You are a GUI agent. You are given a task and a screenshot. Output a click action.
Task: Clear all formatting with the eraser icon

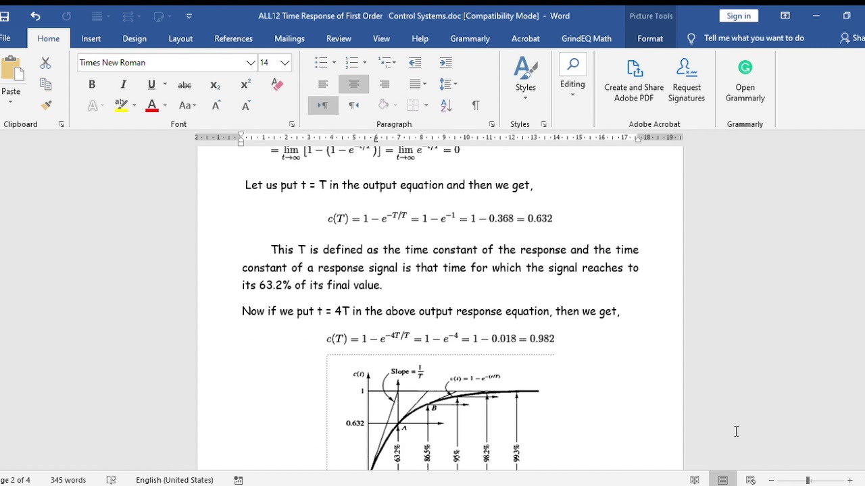[x=277, y=84]
